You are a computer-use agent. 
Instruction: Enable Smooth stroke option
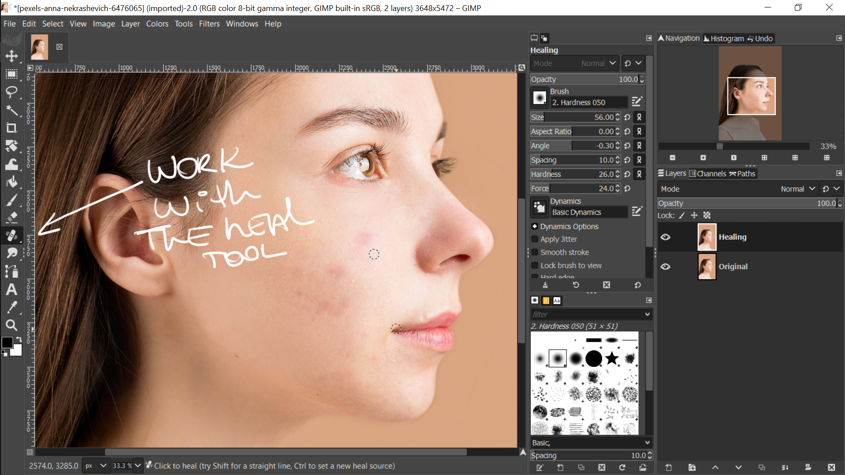(x=535, y=252)
